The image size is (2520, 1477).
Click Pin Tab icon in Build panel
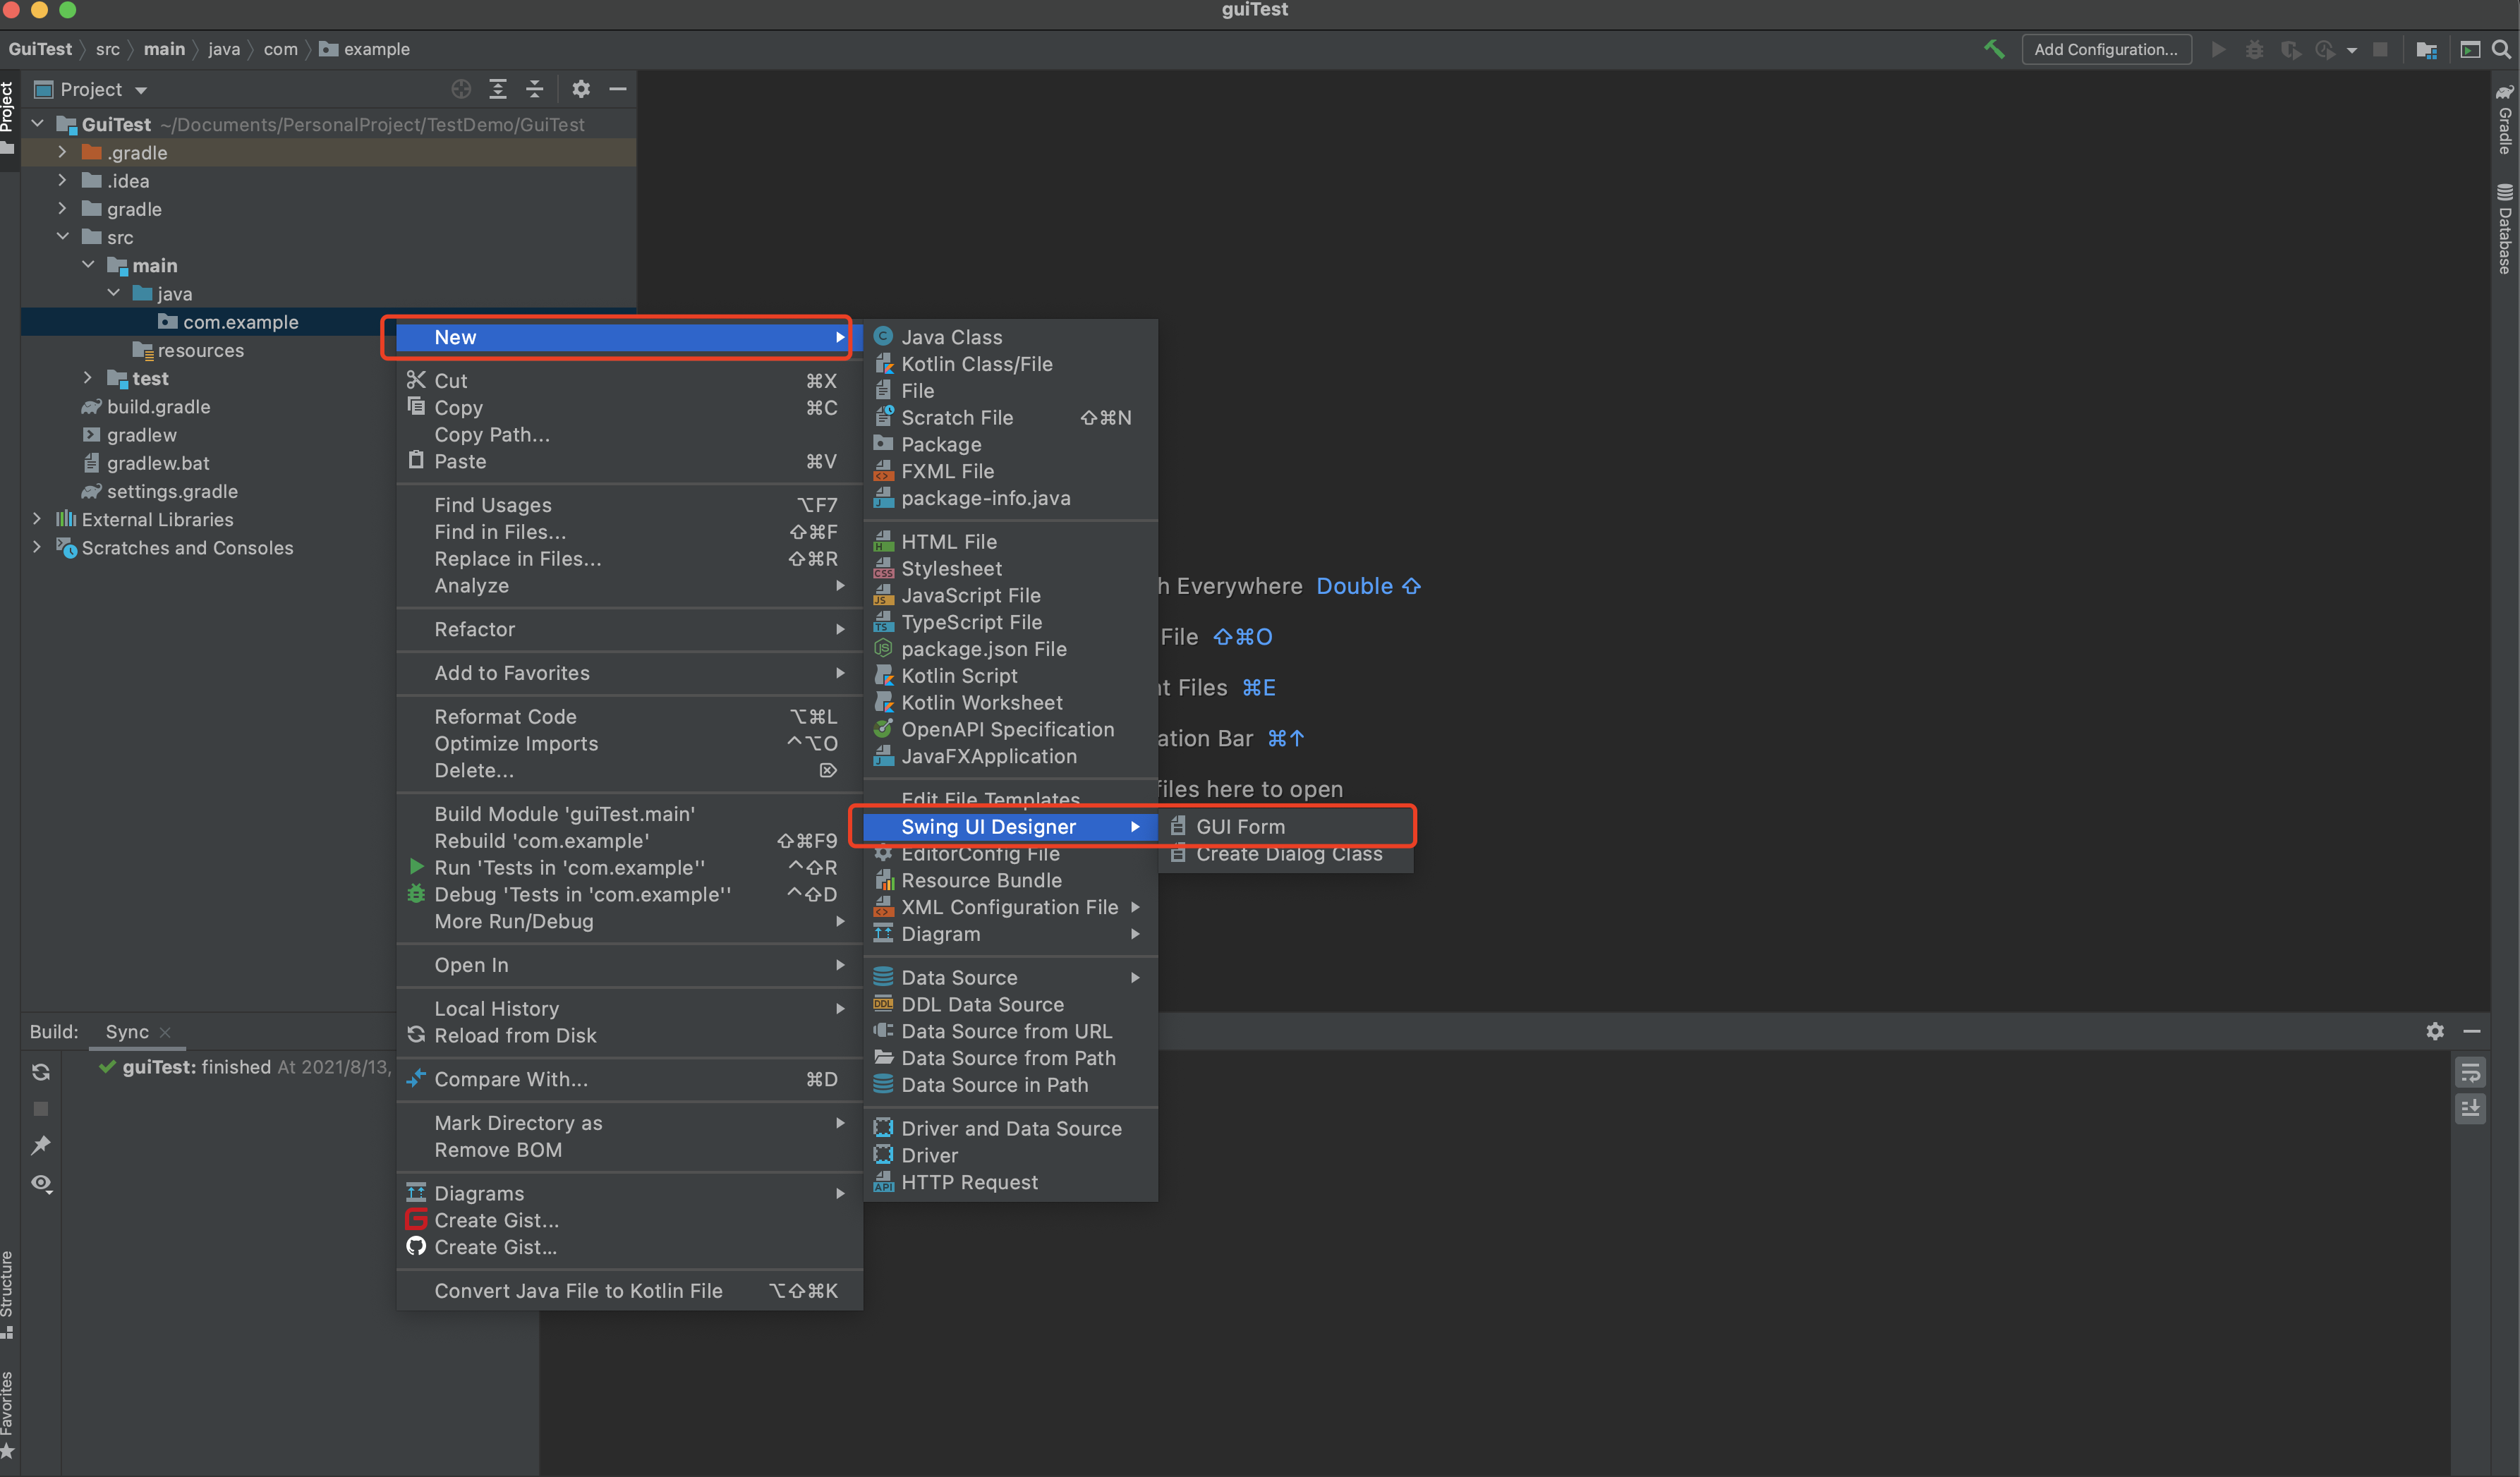tap(41, 1145)
